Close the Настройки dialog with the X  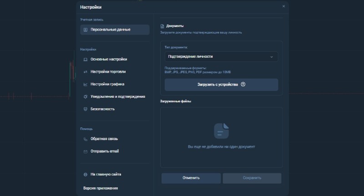(x=283, y=6)
